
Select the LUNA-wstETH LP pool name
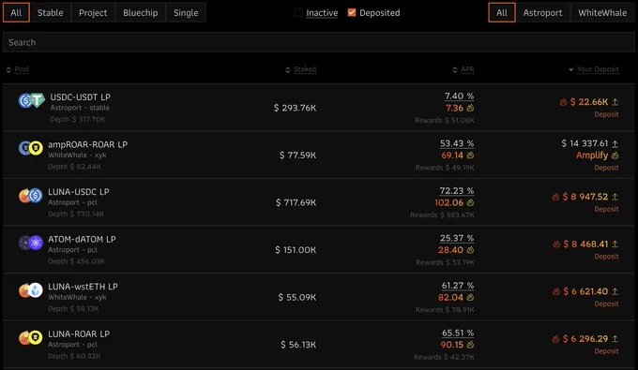[x=83, y=287]
